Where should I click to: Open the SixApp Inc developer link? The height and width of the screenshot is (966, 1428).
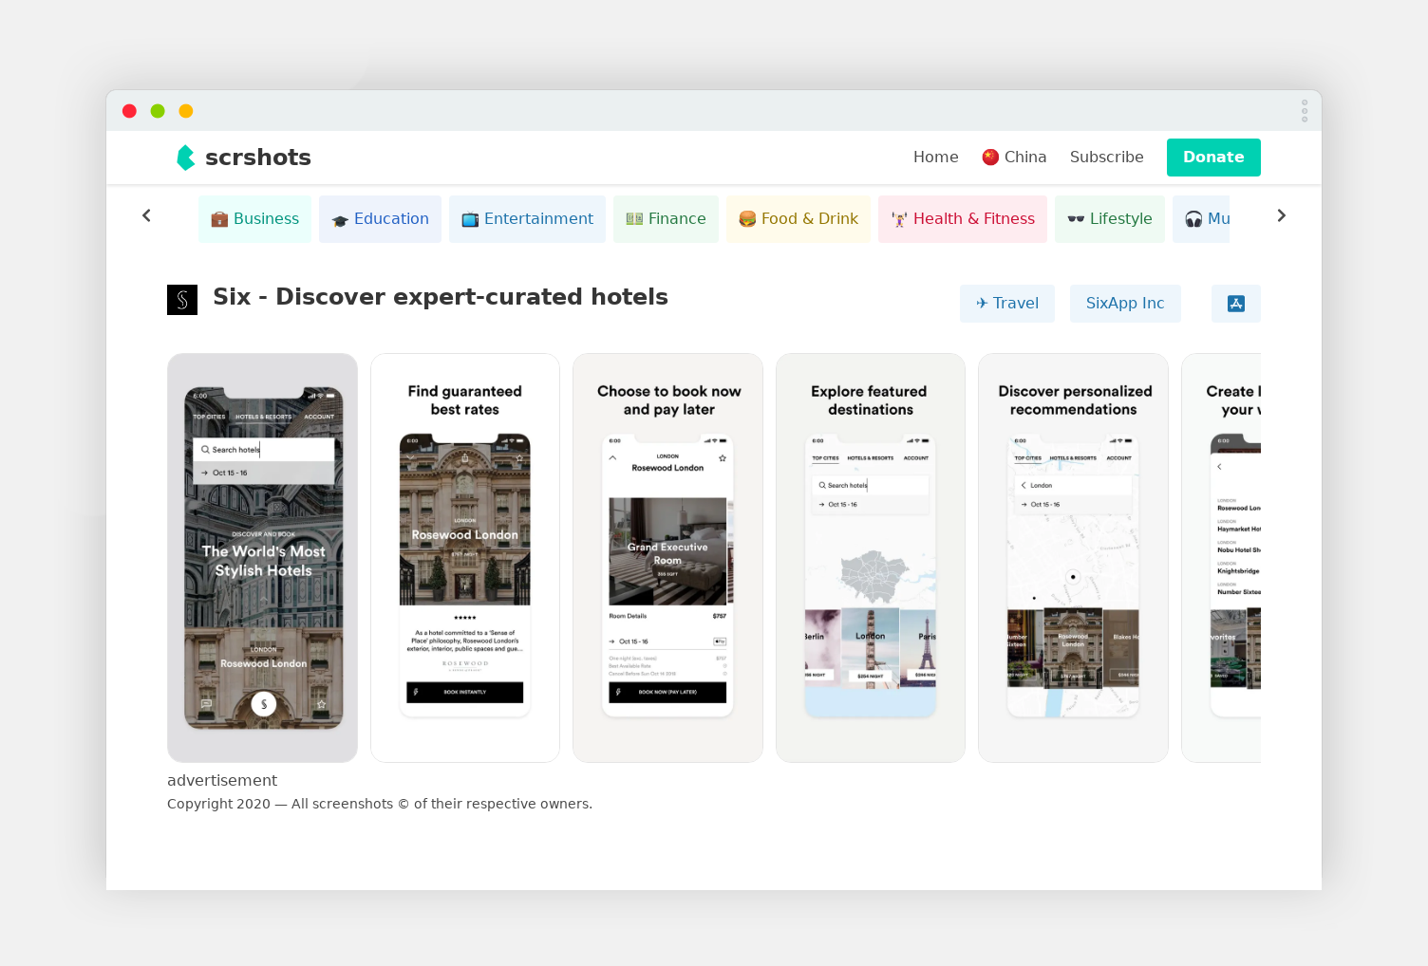click(1125, 304)
